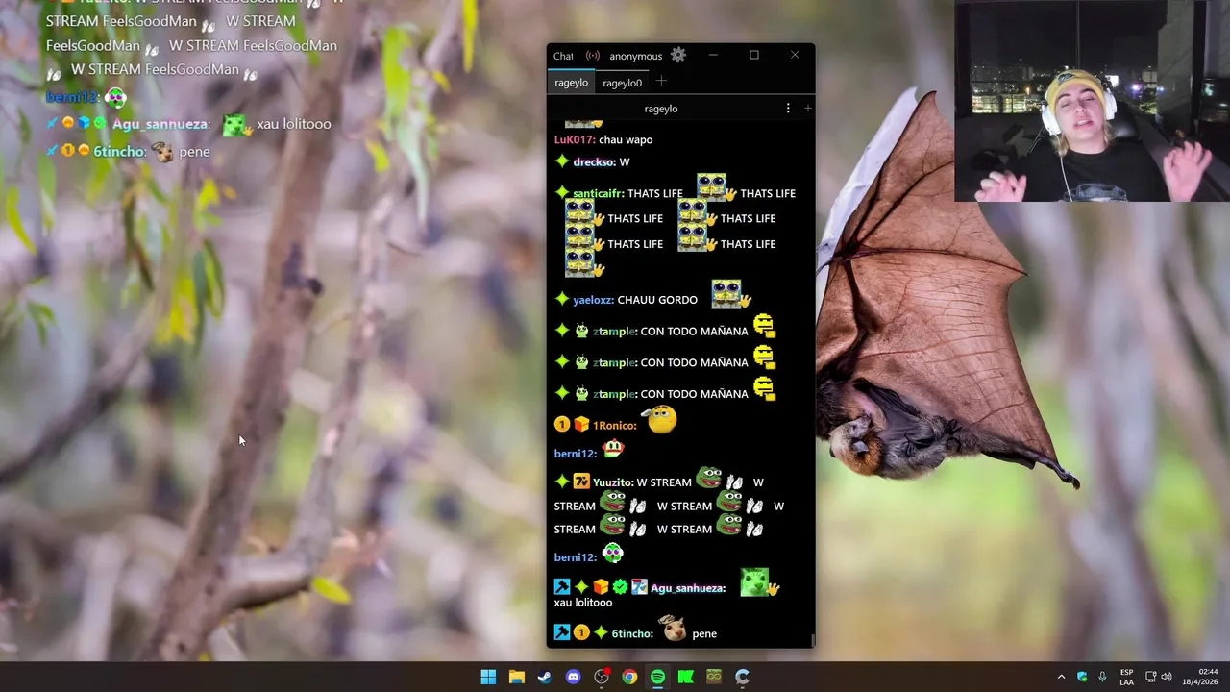Open File Explorer from the taskbar

coord(516,677)
